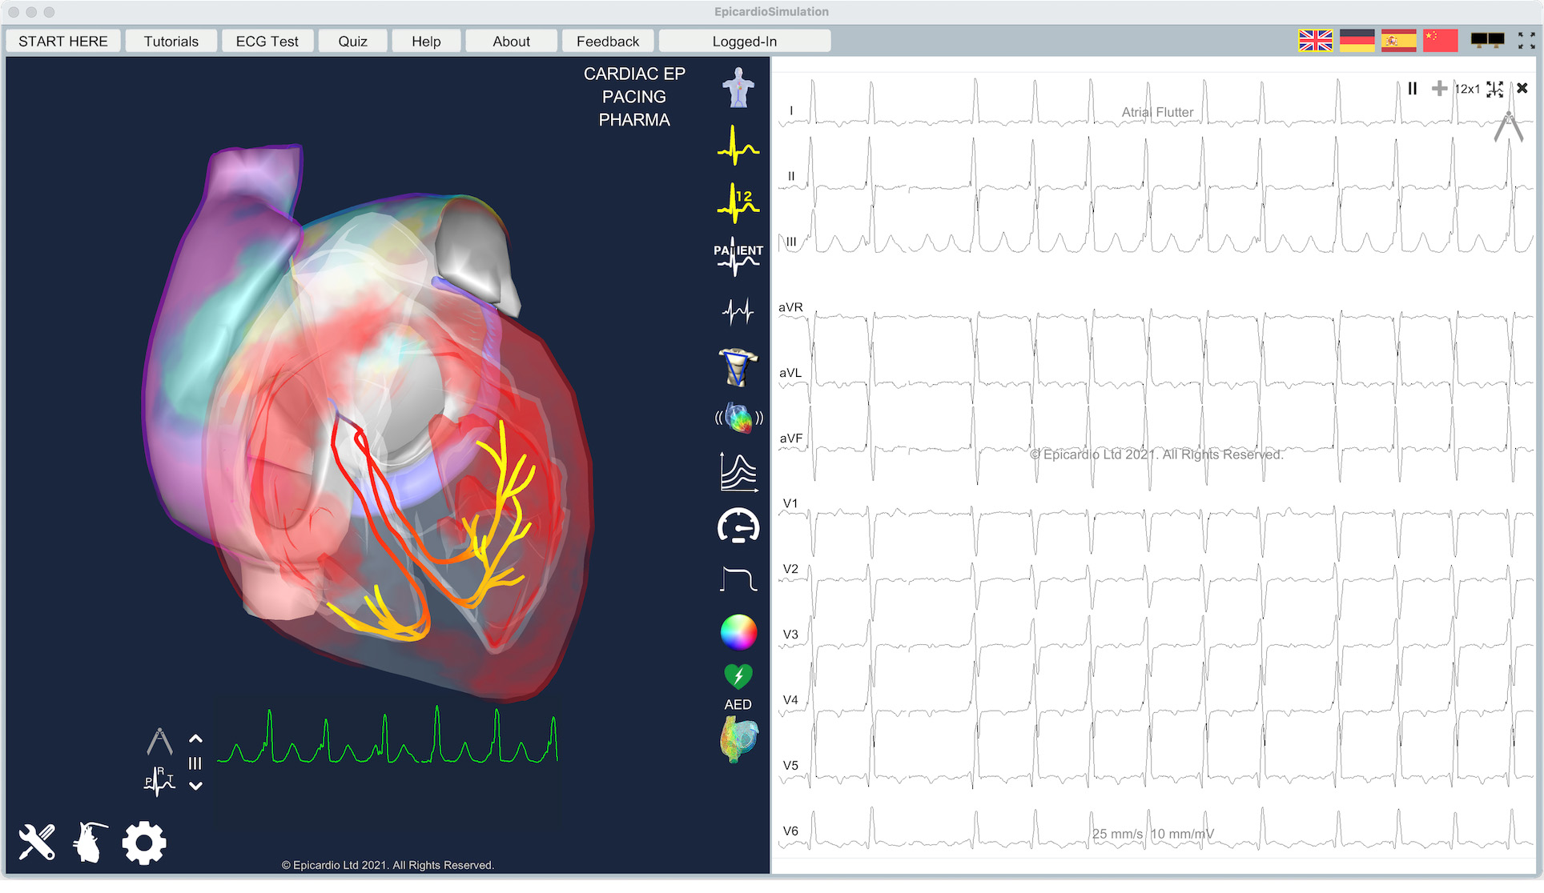Click the plus icon in ECG panel
Viewport: 1544px width, 893px height.
pyautogui.click(x=1439, y=88)
